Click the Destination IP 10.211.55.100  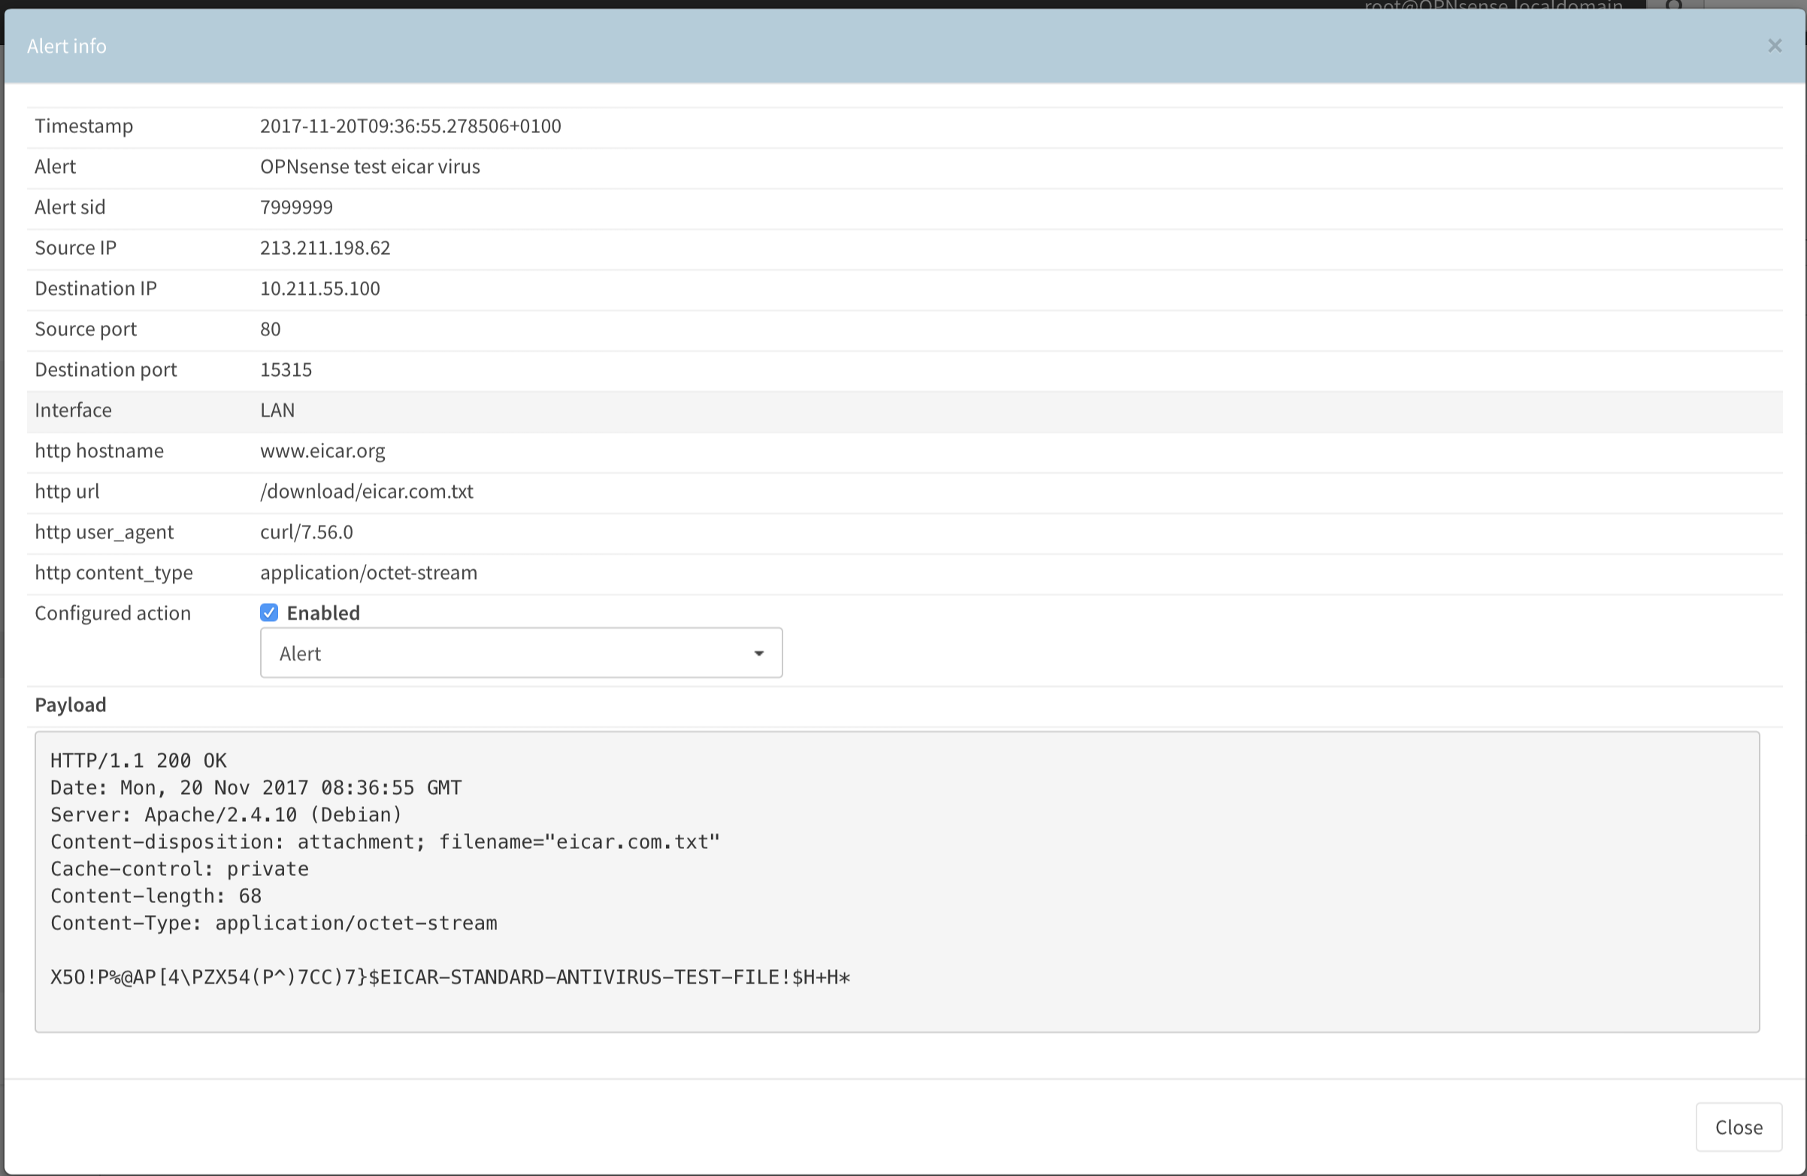pos(319,289)
